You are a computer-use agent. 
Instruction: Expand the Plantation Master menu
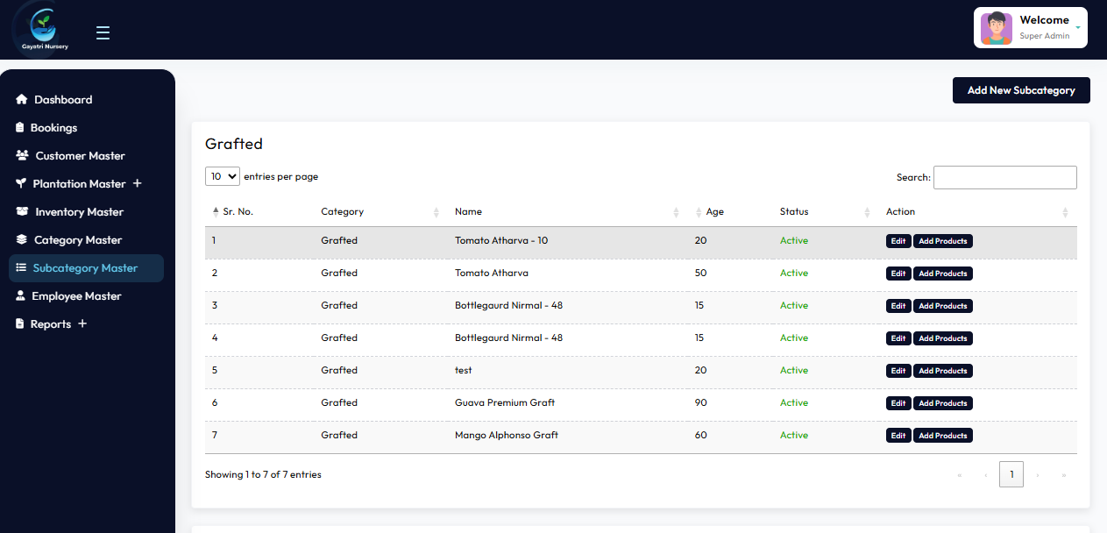pos(137,183)
